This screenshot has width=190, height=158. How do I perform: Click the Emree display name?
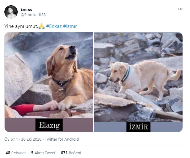click(x=26, y=9)
